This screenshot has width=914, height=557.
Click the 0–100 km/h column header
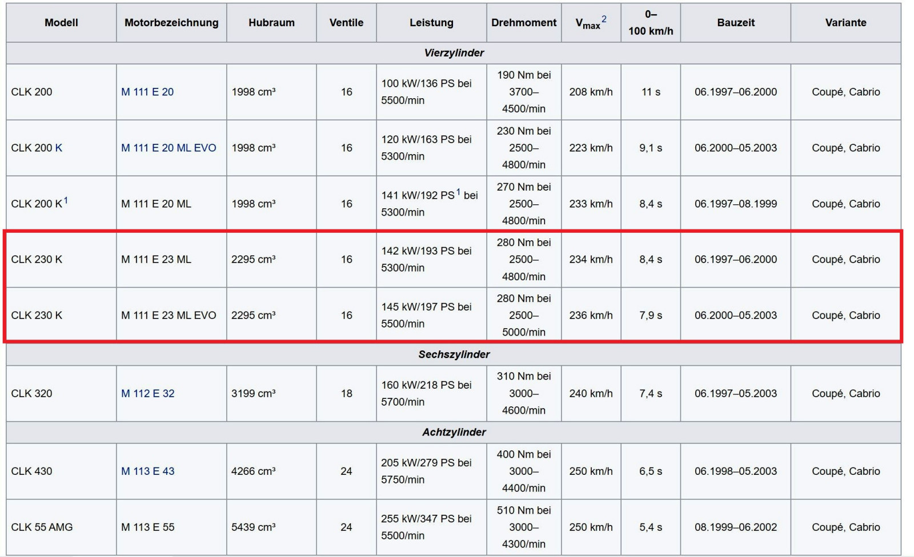point(651,23)
